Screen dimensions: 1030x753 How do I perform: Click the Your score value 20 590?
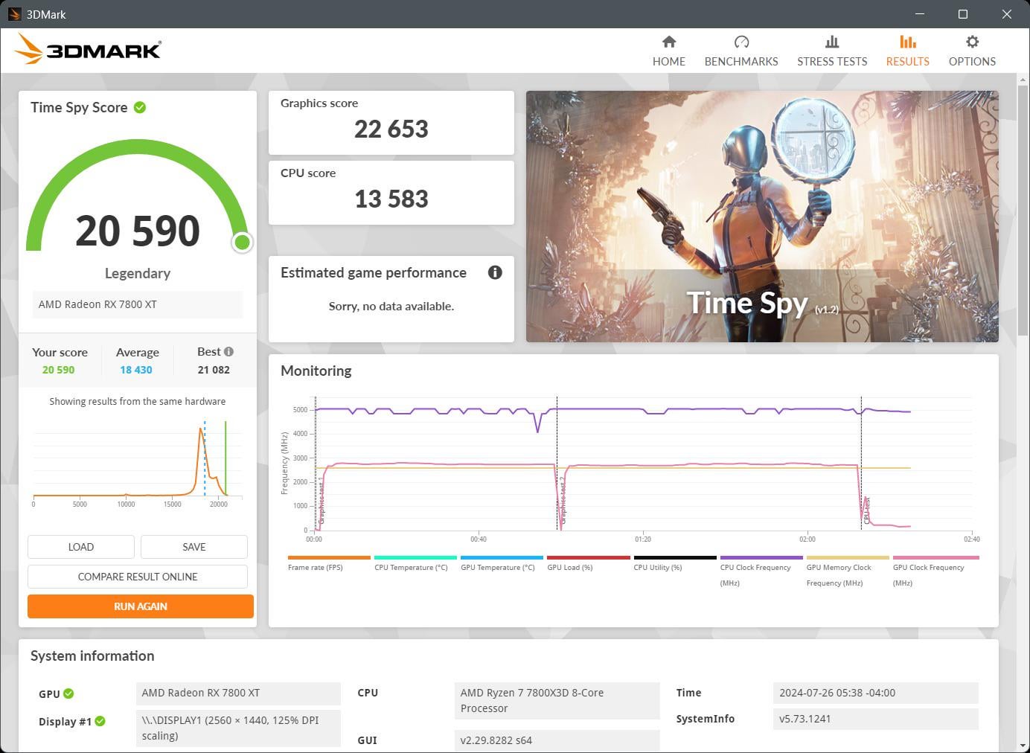pos(58,370)
